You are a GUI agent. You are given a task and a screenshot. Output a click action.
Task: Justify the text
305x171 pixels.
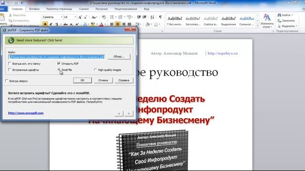(x=129, y=24)
